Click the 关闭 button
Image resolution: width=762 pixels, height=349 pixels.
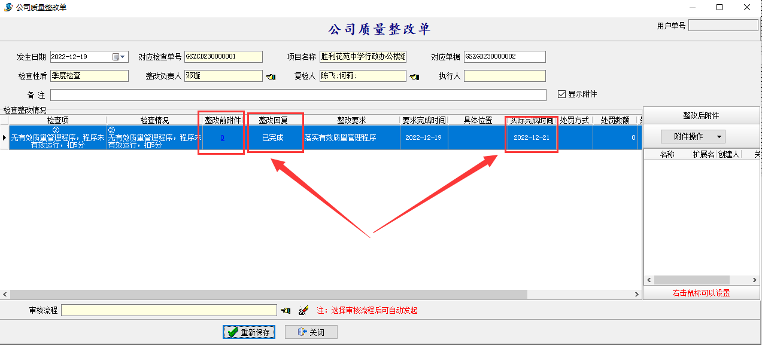click(x=311, y=332)
